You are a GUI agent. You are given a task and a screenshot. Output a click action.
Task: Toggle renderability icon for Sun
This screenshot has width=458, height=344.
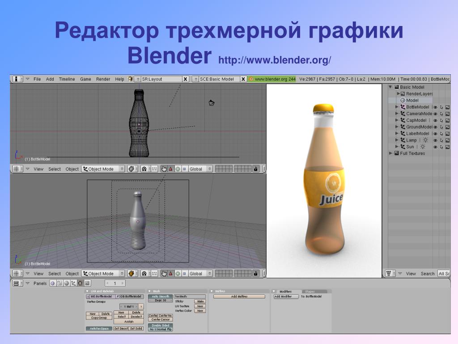447,147
